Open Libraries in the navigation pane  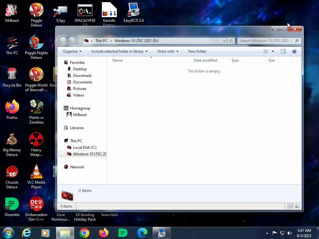74,128
